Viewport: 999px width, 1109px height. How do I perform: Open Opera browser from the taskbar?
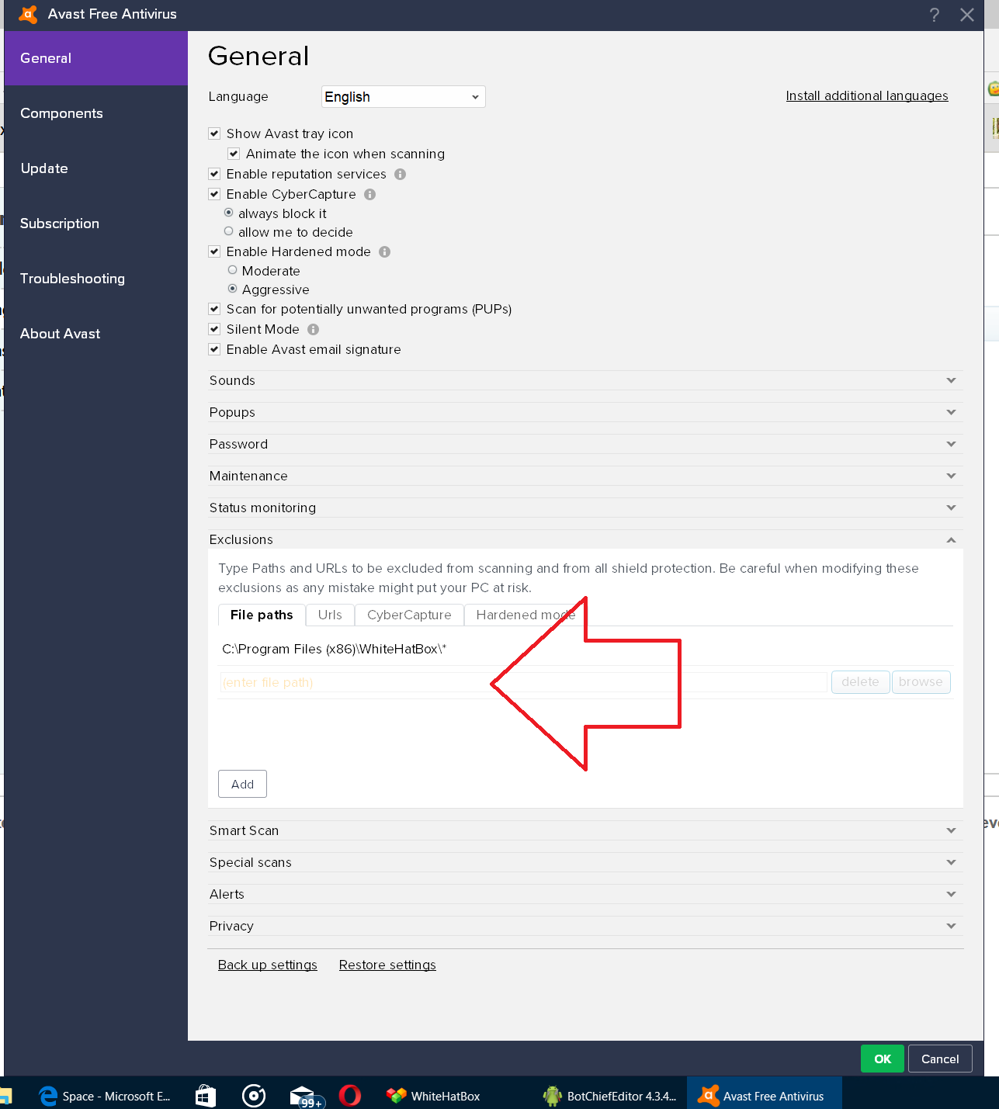pyautogui.click(x=350, y=1095)
